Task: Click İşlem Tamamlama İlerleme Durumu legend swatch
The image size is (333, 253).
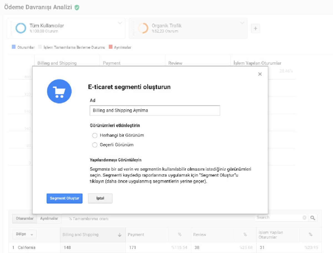Action: [x=40, y=47]
